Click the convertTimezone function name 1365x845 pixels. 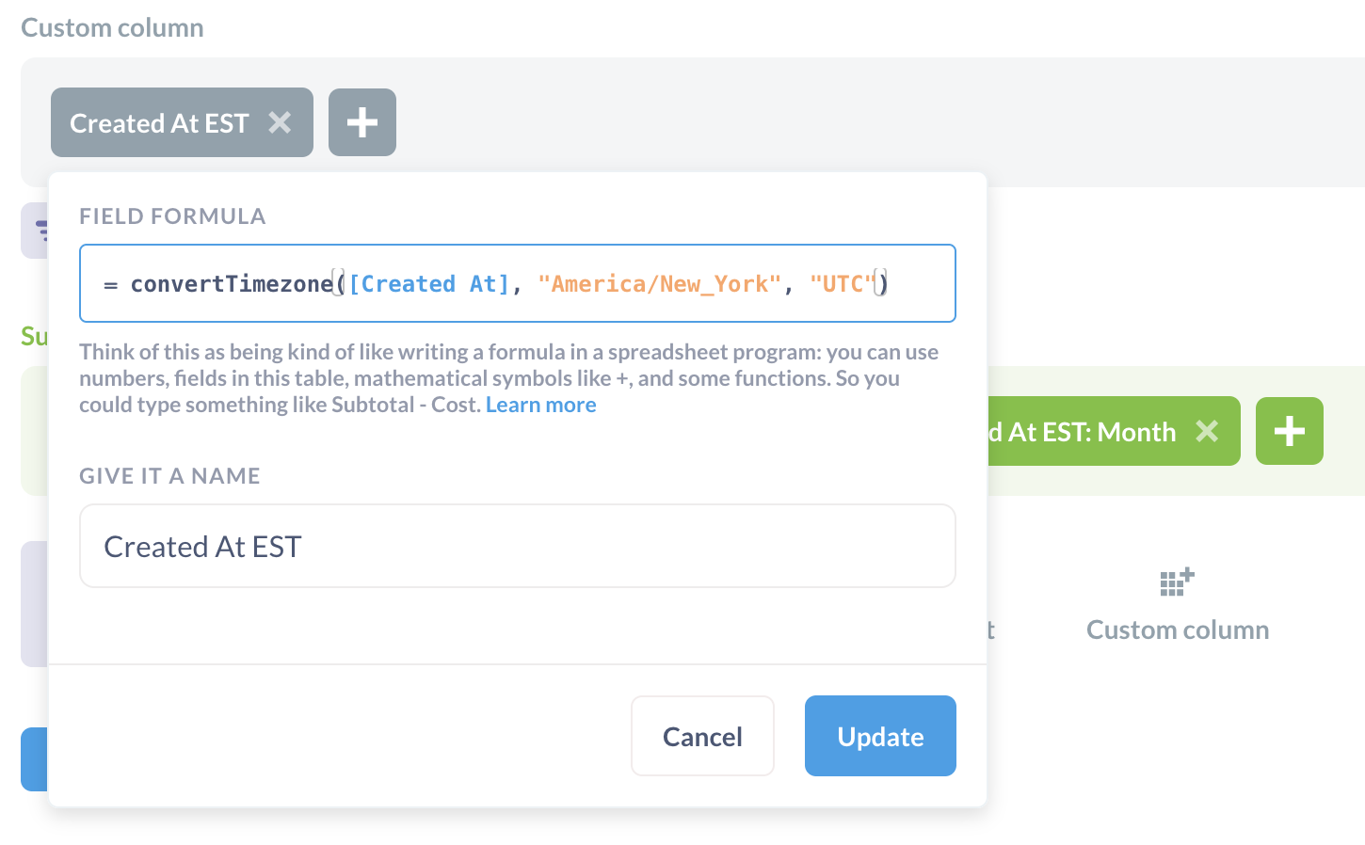click(x=232, y=284)
